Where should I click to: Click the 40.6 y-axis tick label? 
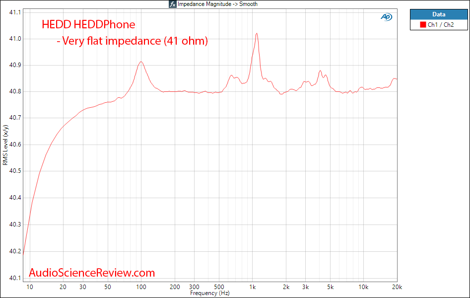click(x=15, y=145)
